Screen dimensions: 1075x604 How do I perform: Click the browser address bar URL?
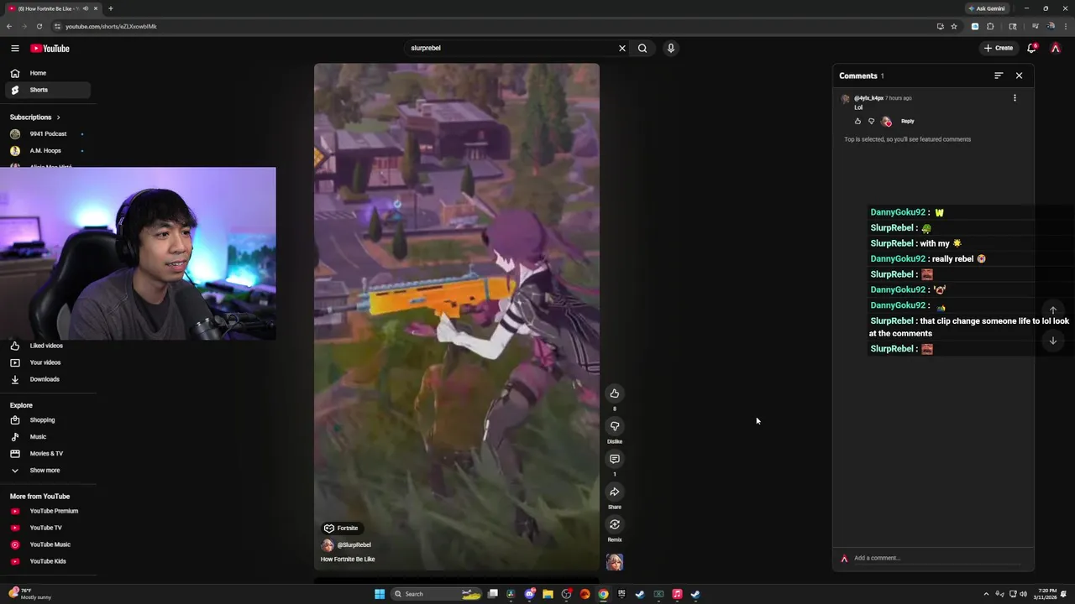pos(111,26)
